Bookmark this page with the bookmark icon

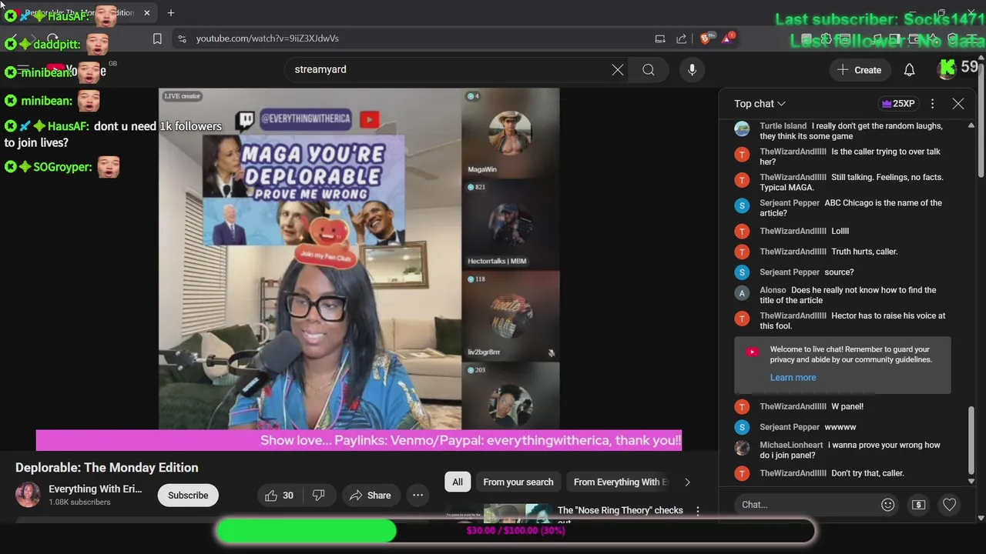coord(157,38)
